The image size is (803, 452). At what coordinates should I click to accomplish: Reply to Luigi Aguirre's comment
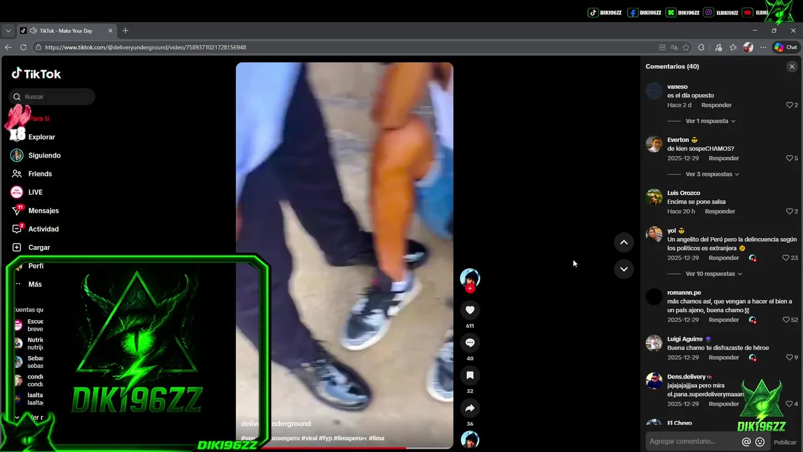[x=724, y=357]
